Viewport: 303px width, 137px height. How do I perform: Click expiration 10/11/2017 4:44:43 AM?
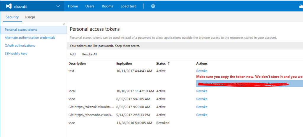(x=134, y=71)
